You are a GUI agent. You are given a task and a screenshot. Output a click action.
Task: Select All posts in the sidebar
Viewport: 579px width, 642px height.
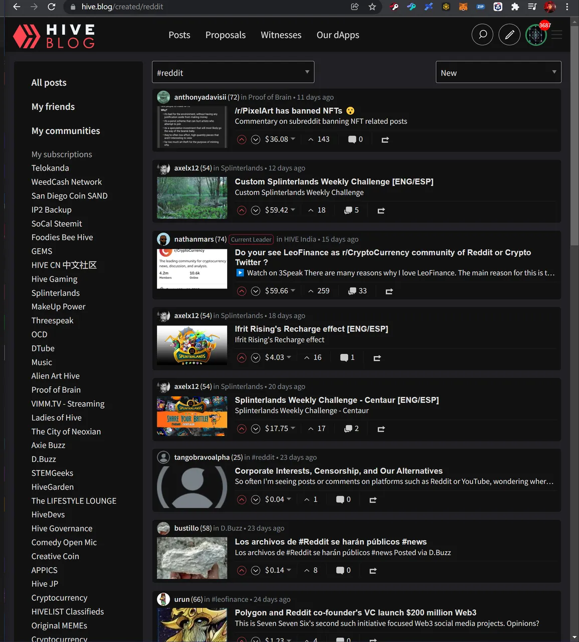(49, 83)
